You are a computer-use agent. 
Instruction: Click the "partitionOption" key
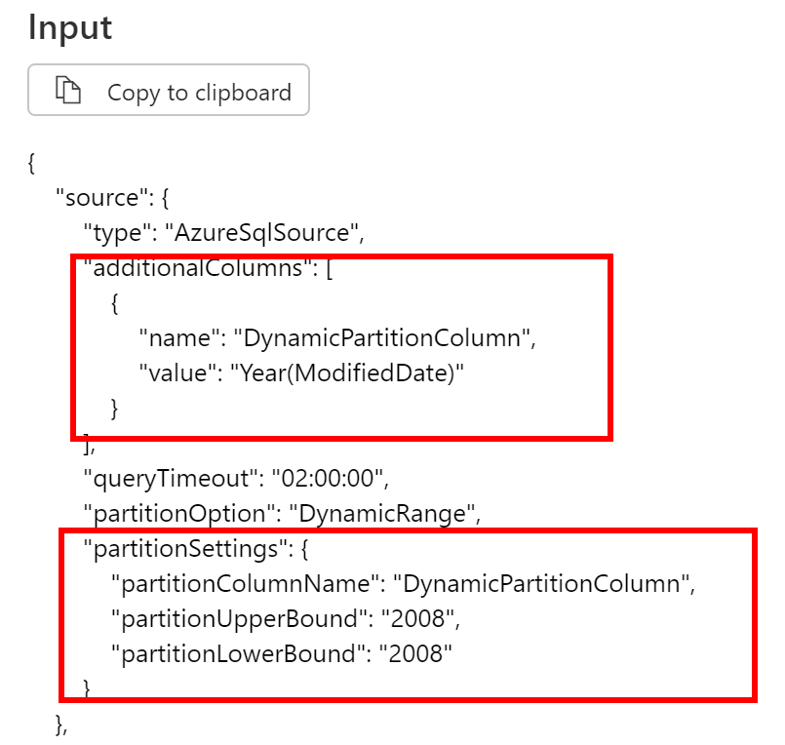[x=180, y=514]
